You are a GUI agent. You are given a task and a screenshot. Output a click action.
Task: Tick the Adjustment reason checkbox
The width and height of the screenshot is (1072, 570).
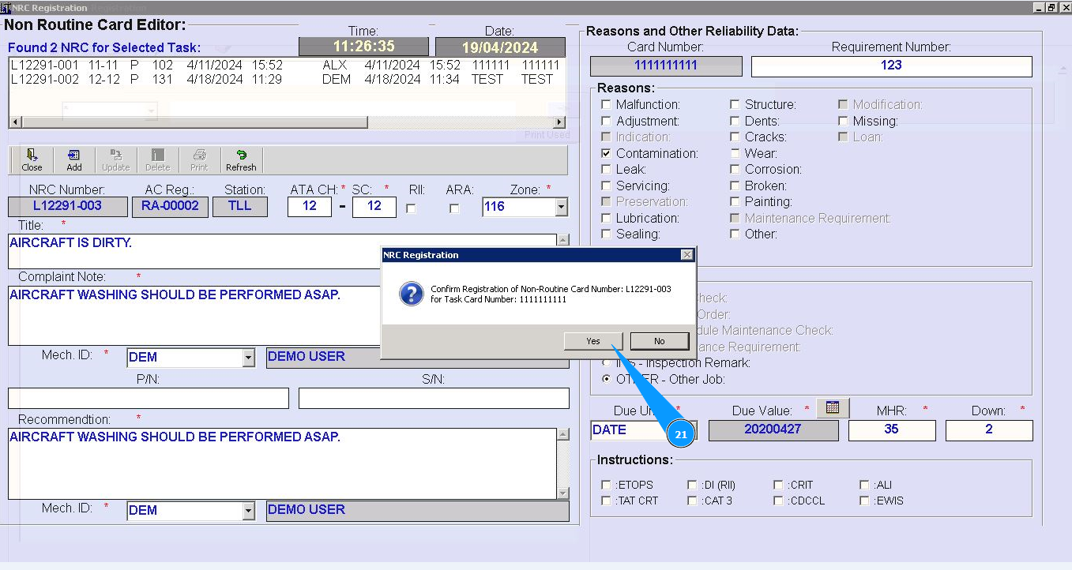[607, 121]
